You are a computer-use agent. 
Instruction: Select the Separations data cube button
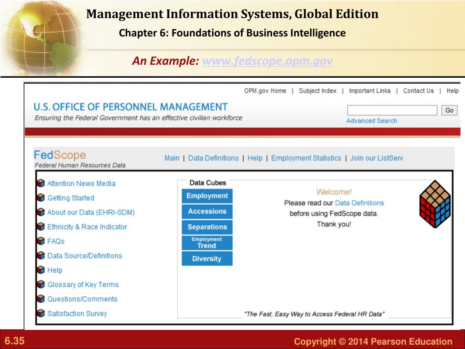pyautogui.click(x=207, y=227)
